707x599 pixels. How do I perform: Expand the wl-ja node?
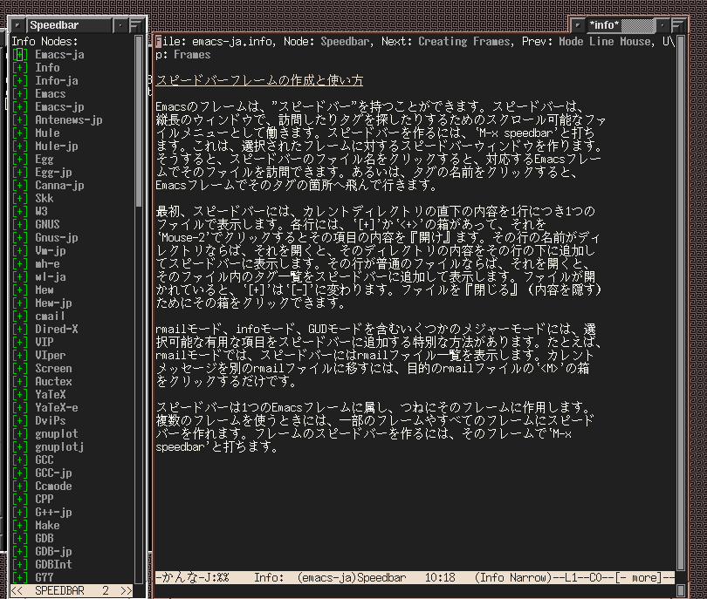click(20, 276)
